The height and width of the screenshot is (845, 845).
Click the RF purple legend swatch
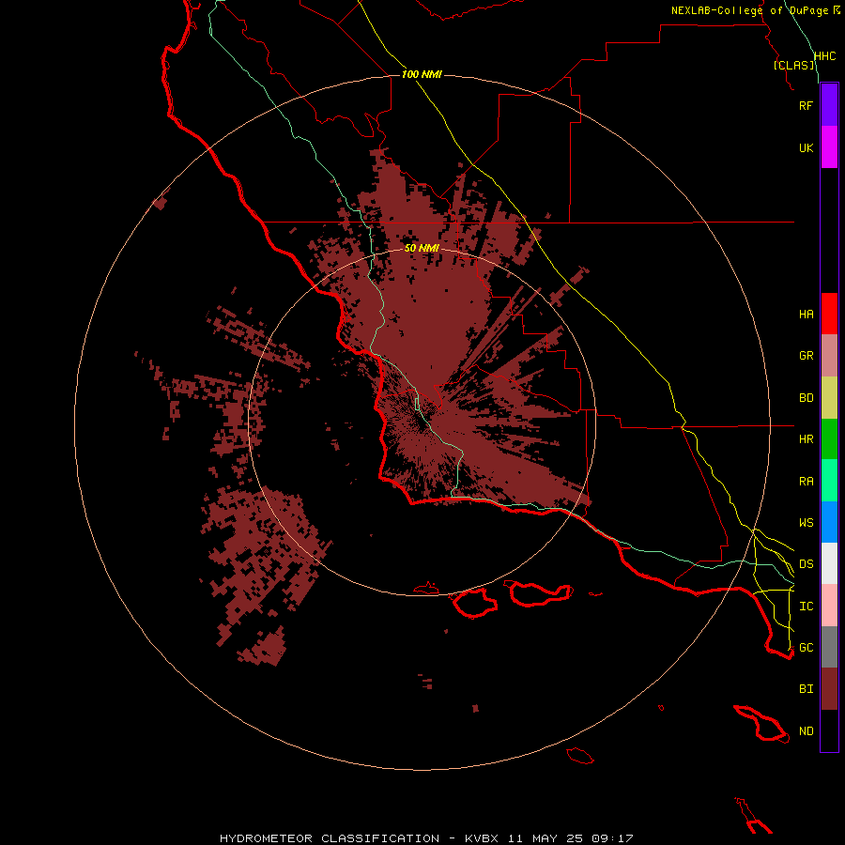pyautogui.click(x=829, y=105)
